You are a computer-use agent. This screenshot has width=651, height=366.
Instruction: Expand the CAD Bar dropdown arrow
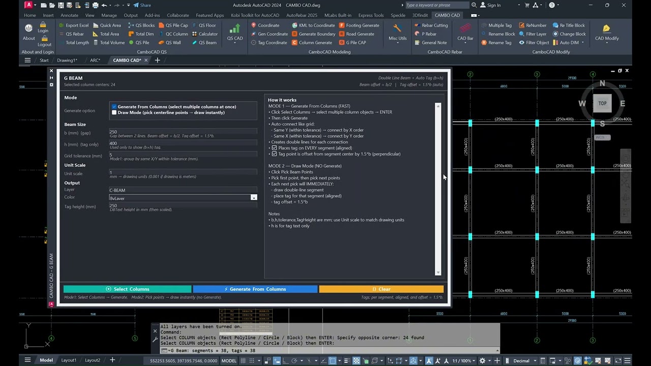click(x=465, y=43)
